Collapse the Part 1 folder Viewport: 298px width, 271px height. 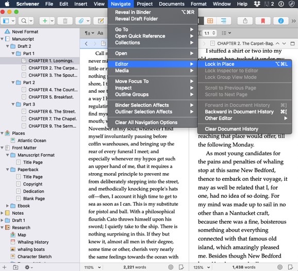[13, 54]
